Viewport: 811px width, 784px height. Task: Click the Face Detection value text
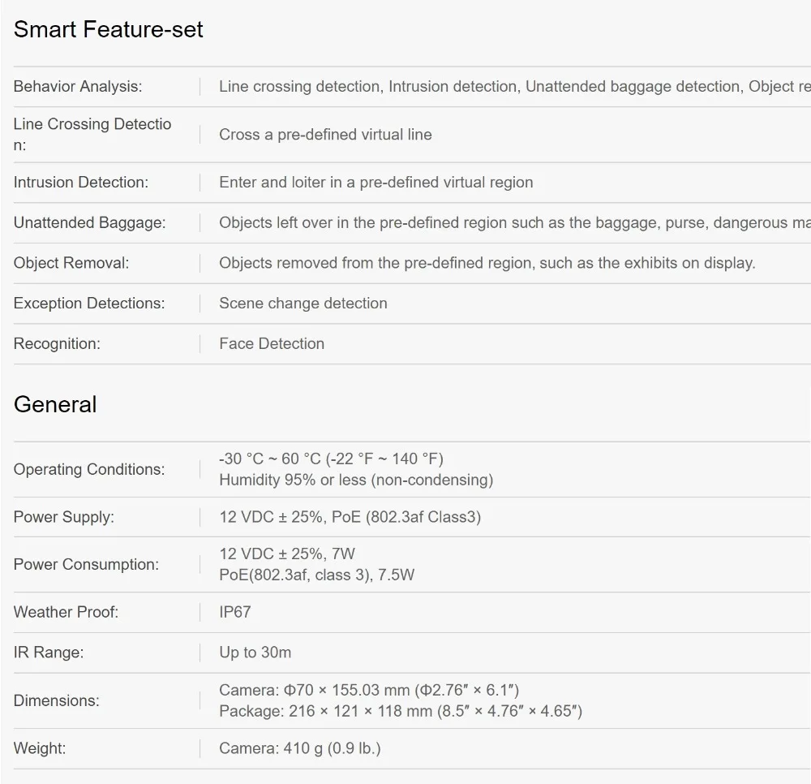[272, 343]
